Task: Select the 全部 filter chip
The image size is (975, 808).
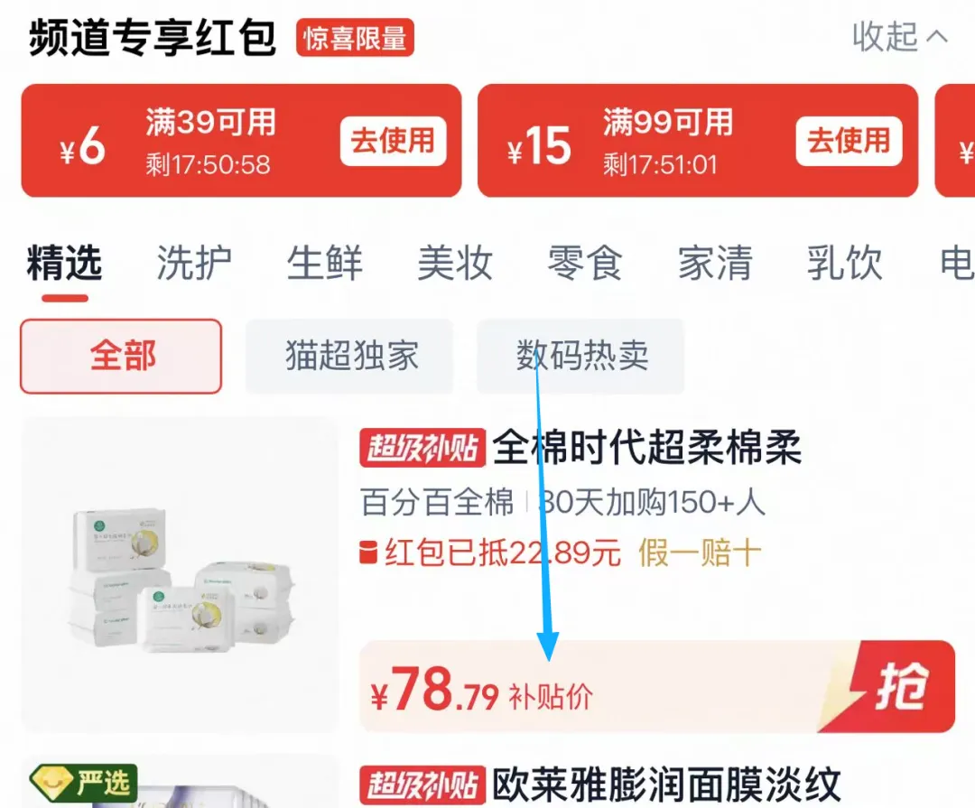Action: click(121, 357)
